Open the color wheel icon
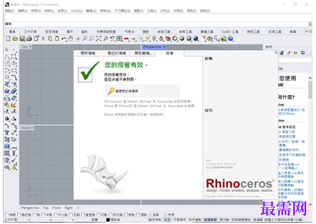The height and width of the screenshot is (224, 316). [175, 39]
